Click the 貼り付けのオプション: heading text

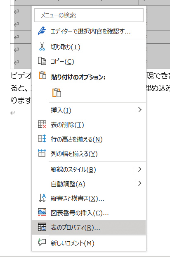point(78,77)
